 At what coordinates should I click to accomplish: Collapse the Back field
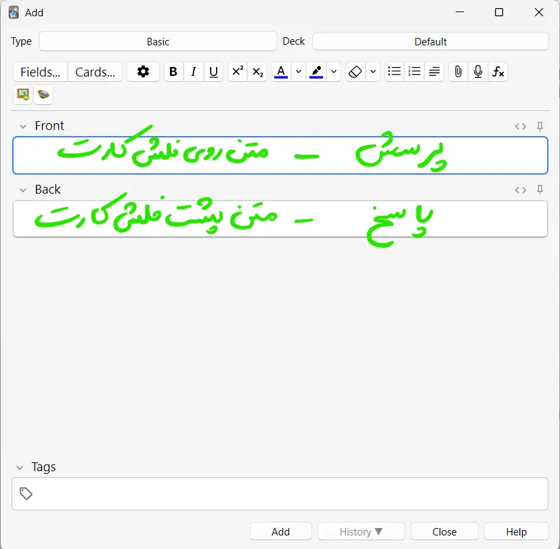[x=23, y=190]
